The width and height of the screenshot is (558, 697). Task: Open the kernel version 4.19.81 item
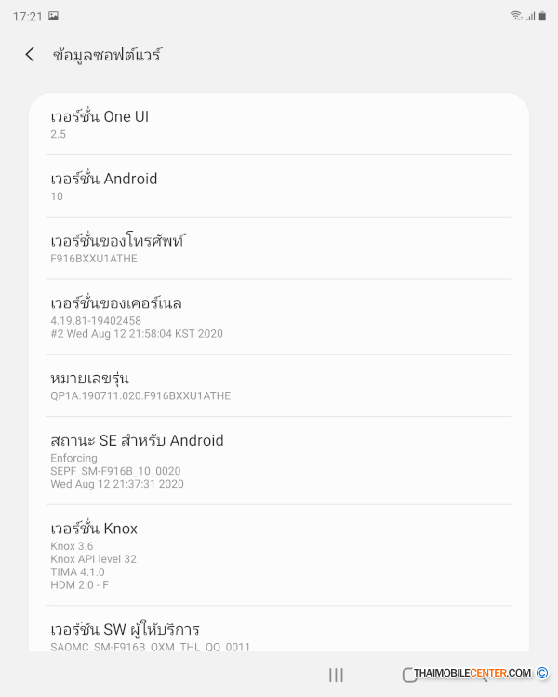pos(279,317)
